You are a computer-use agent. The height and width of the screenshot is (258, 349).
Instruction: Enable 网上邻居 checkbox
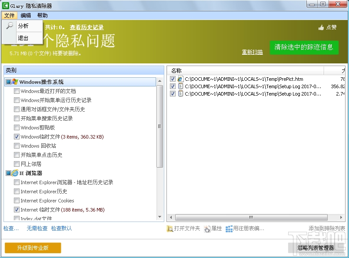pos(17,164)
